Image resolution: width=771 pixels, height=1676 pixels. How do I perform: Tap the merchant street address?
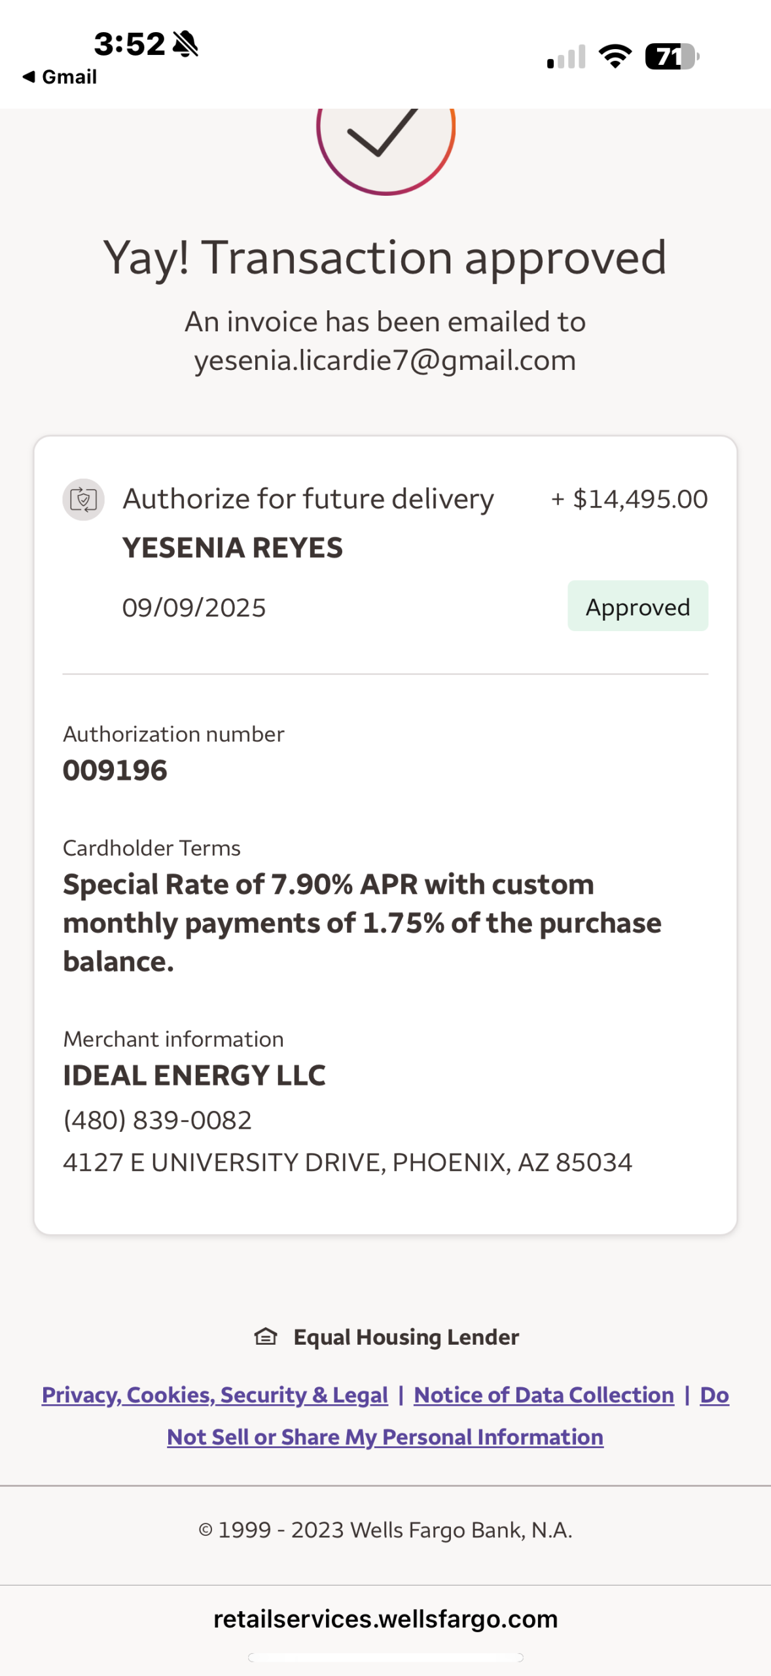(x=347, y=1162)
